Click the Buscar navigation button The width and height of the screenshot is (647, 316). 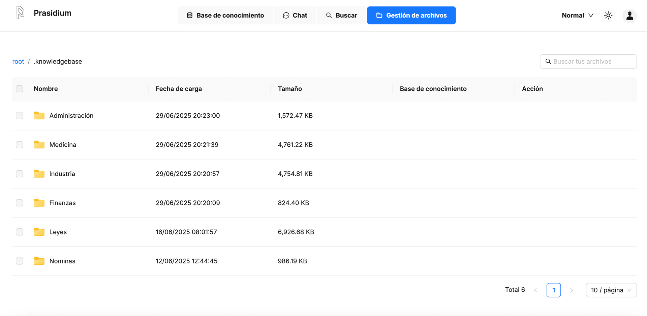(341, 16)
